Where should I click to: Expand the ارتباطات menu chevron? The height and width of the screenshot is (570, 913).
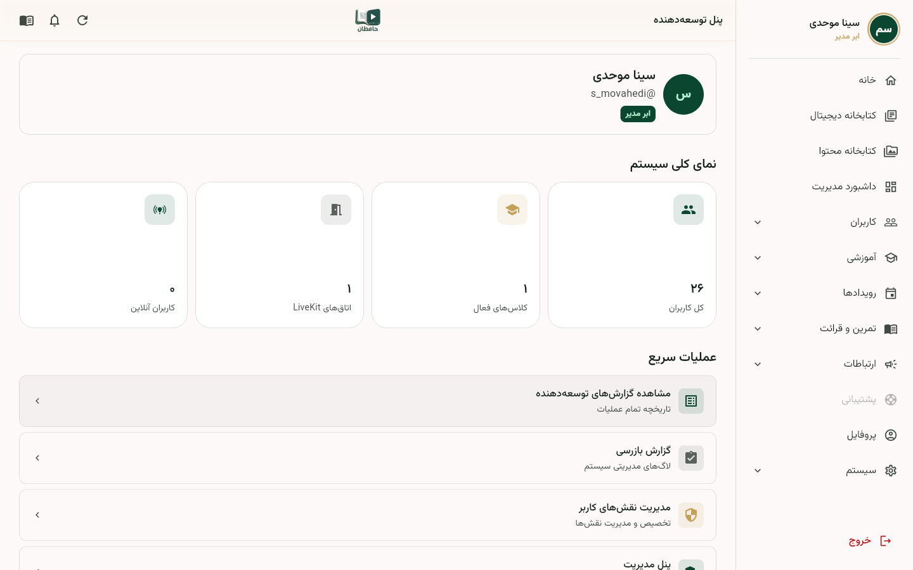[758, 364]
